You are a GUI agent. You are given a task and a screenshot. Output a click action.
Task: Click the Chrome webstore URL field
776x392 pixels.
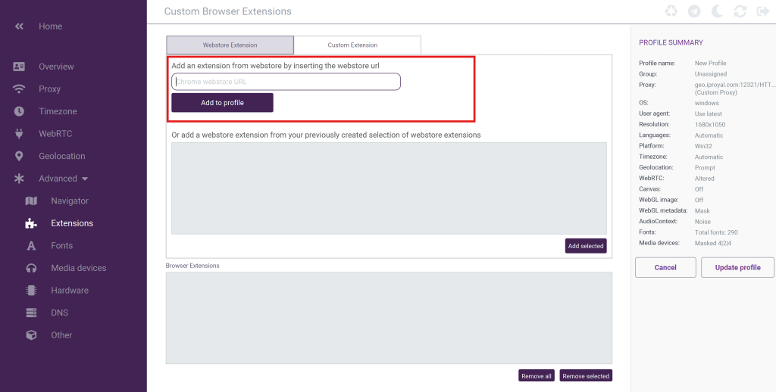coord(286,82)
